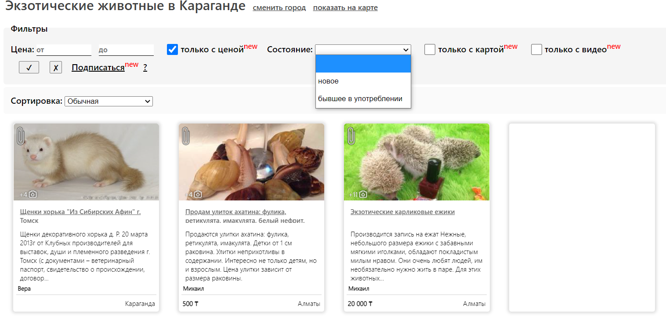Screen dimensions: 666x320
Task: Open listing 'Экзотические карликовые ежики'
Action: 402,212
